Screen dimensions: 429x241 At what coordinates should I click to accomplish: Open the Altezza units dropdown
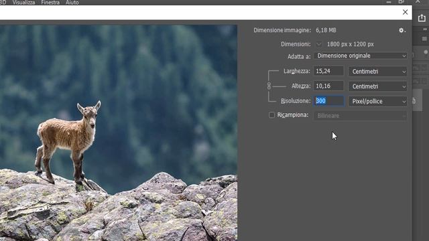pyautogui.click(x=377, y=86)
